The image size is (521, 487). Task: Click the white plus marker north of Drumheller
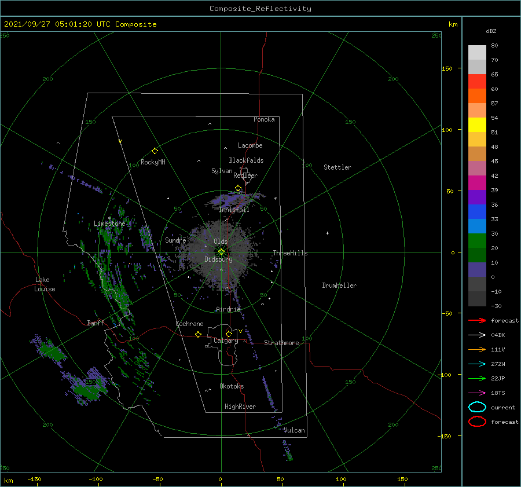coord(327,233)
